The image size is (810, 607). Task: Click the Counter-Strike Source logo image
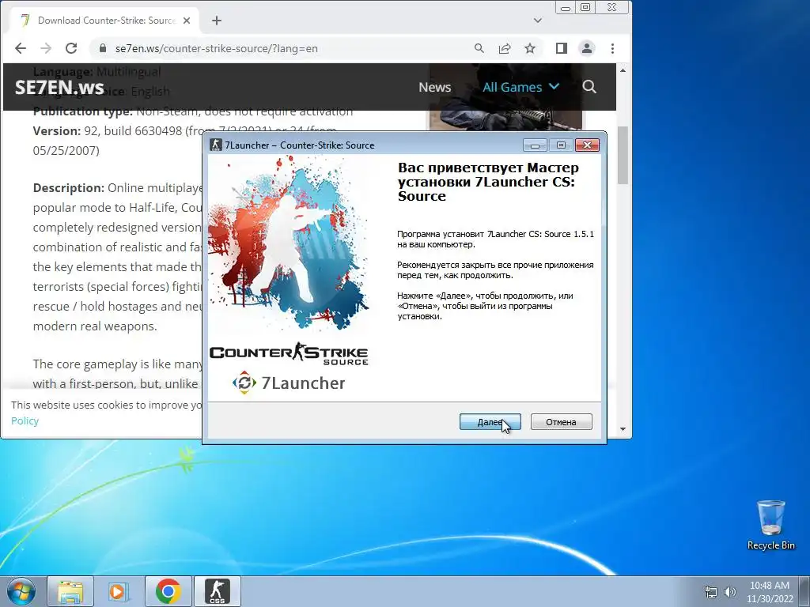coord(289,353)
